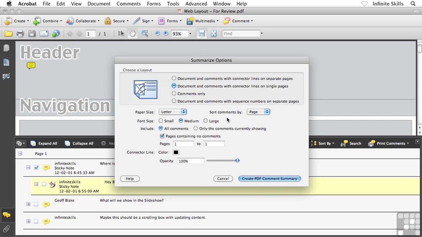Activate the Hand tool
The height and width of the screenshot is (237, 422).
[133, 34]
